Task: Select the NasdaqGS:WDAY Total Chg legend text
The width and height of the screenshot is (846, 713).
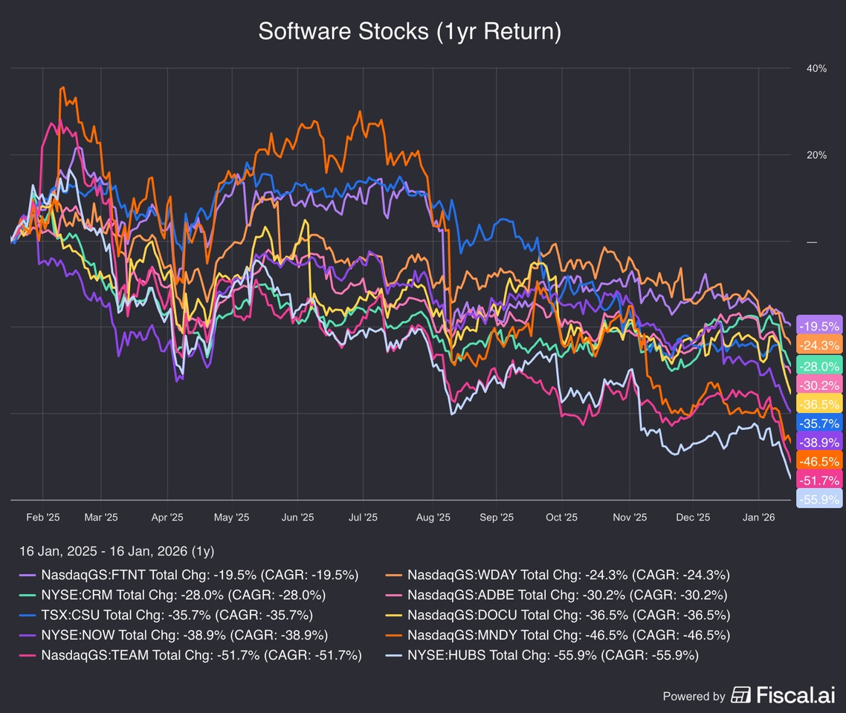Action: [x=568, y=574]
